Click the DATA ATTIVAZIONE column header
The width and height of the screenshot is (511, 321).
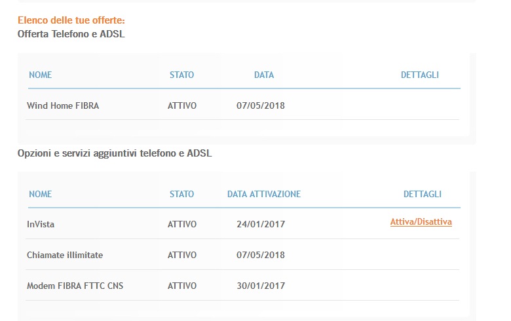click(263, 194)
